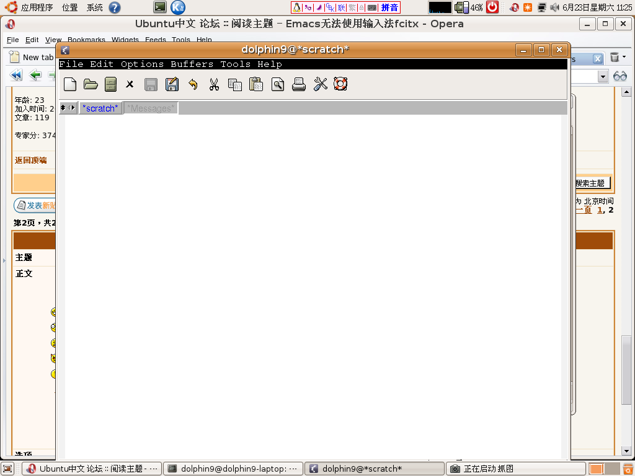
Task: Go back with Opera's green left arrow
Action: click(x=35, y=75)
